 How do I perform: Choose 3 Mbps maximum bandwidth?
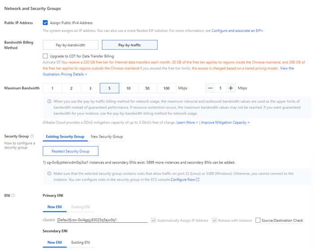(90, 88)
